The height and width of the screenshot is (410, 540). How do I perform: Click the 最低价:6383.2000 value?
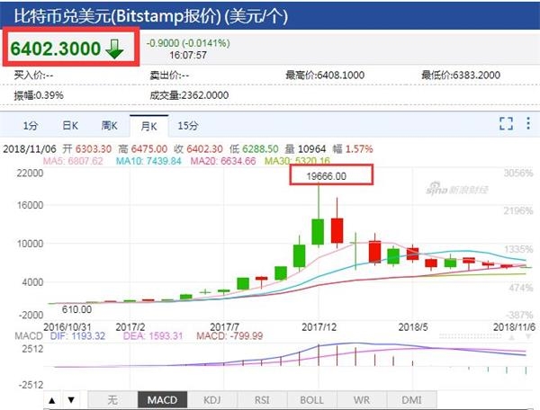(x=461, y=75)
